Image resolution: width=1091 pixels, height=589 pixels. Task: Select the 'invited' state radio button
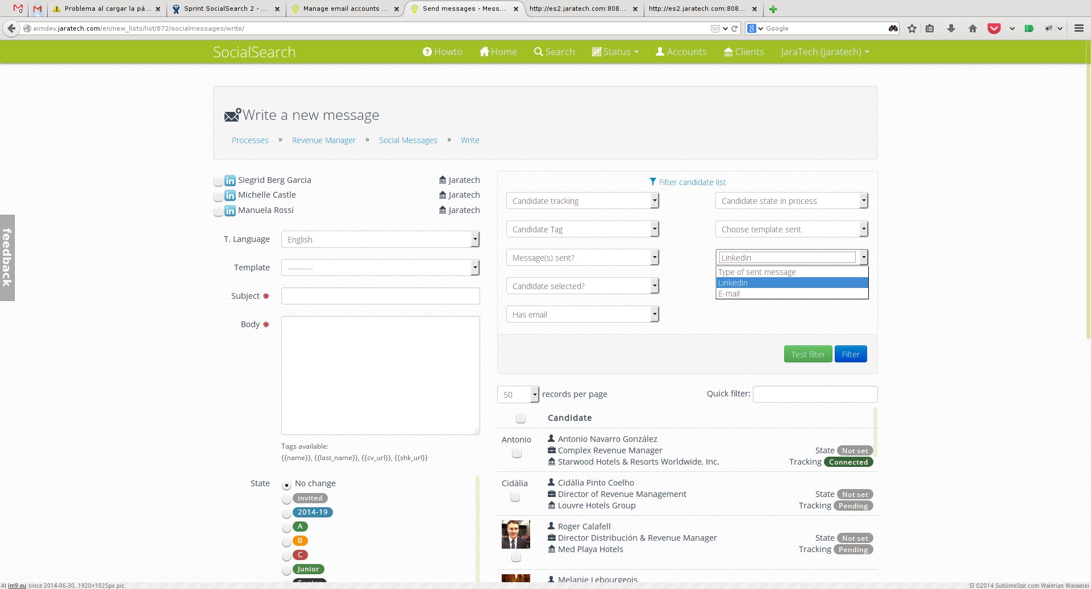coord(286,499)
